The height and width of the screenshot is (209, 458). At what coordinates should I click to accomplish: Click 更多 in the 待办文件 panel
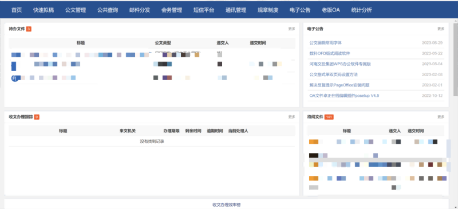(x=291, y=29)
